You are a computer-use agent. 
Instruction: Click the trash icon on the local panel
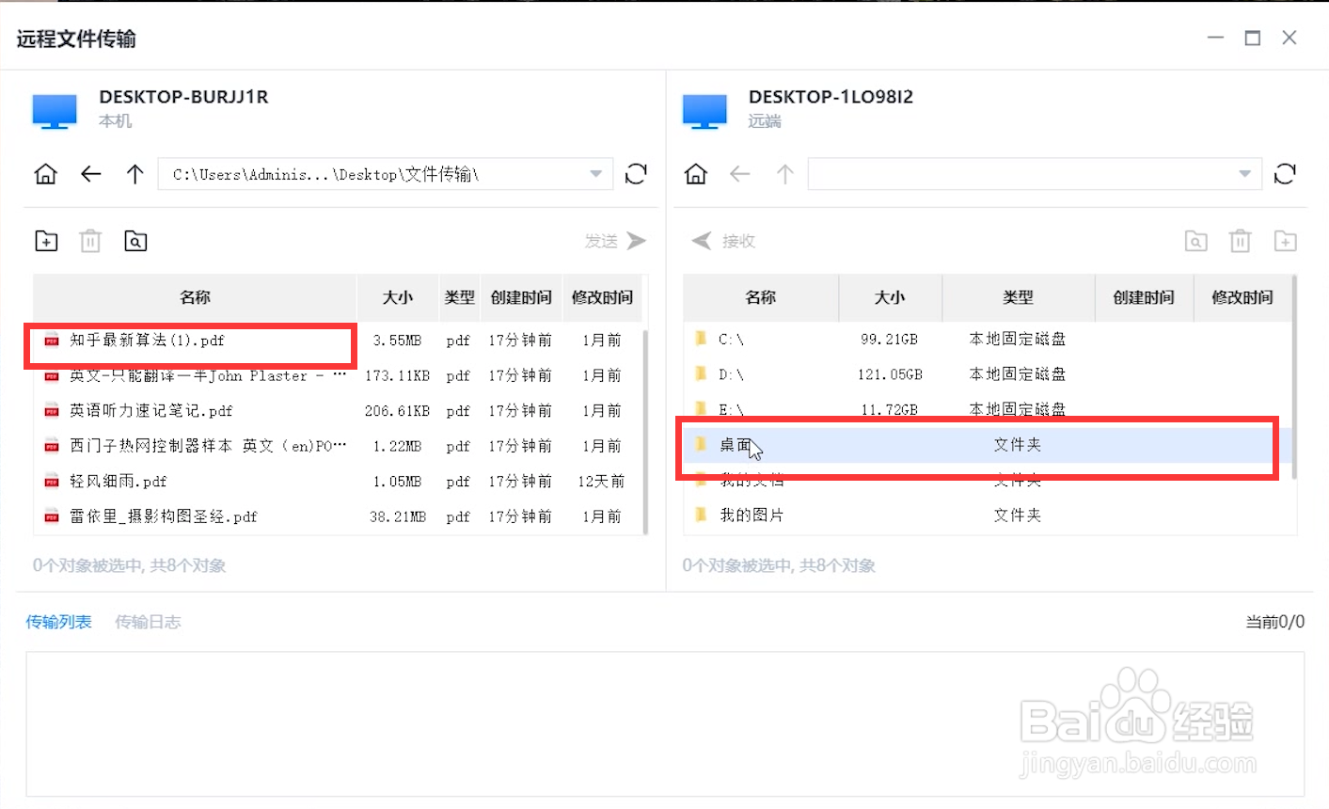[90, 241]
